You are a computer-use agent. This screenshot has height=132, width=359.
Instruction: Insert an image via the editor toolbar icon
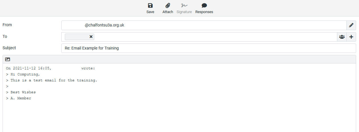(x=8, y=59)
